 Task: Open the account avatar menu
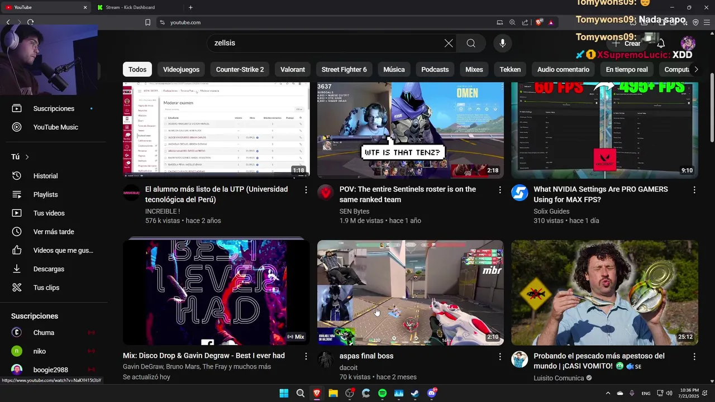tap(688, 43)
